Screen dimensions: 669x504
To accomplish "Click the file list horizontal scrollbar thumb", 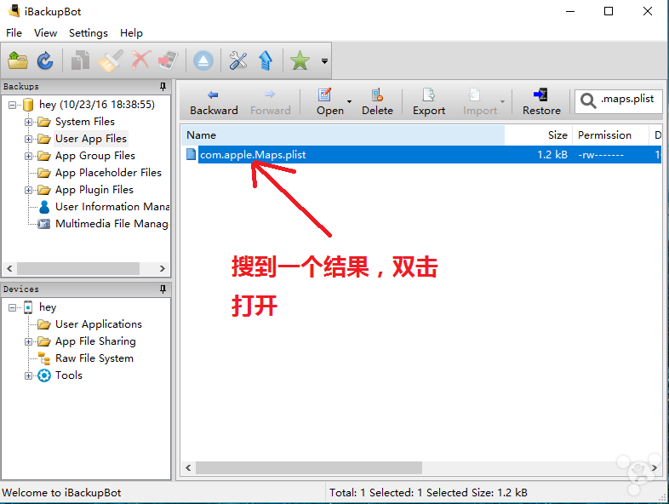I will [309, 467].
